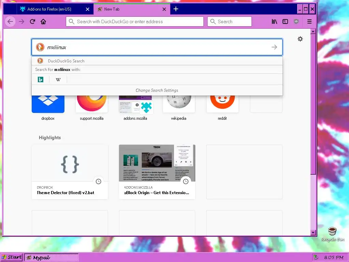
Task: Reload the current page
Action: click(x=32, y=21)
